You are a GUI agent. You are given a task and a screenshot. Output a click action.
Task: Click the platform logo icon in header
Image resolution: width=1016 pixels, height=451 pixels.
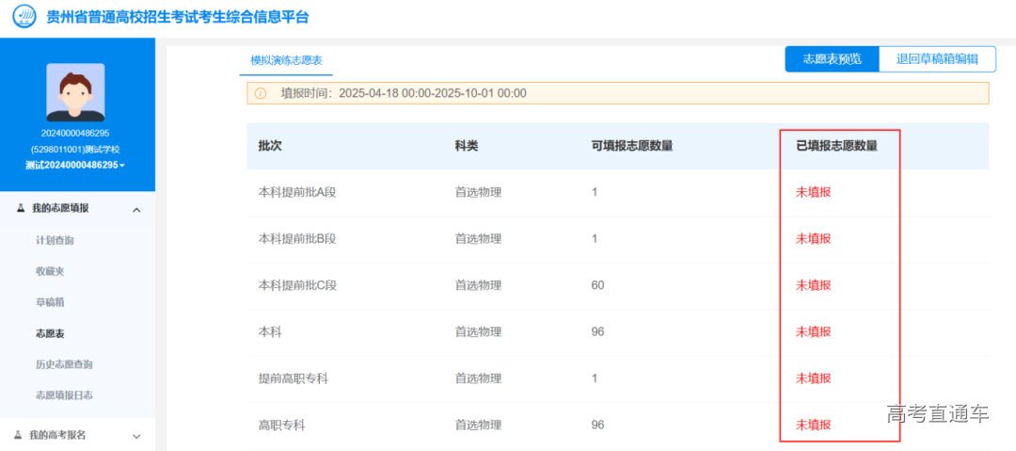tap(24, 17)
